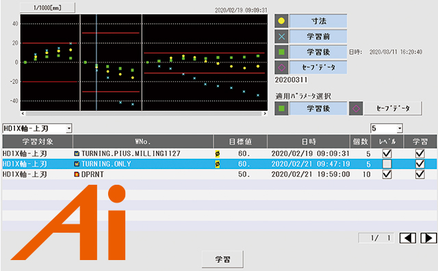Uncheck レベル checkbox for TURNING.PIUS.MILLING1127 row
This screenshot has height=271, width=438.
coord(387,153)
